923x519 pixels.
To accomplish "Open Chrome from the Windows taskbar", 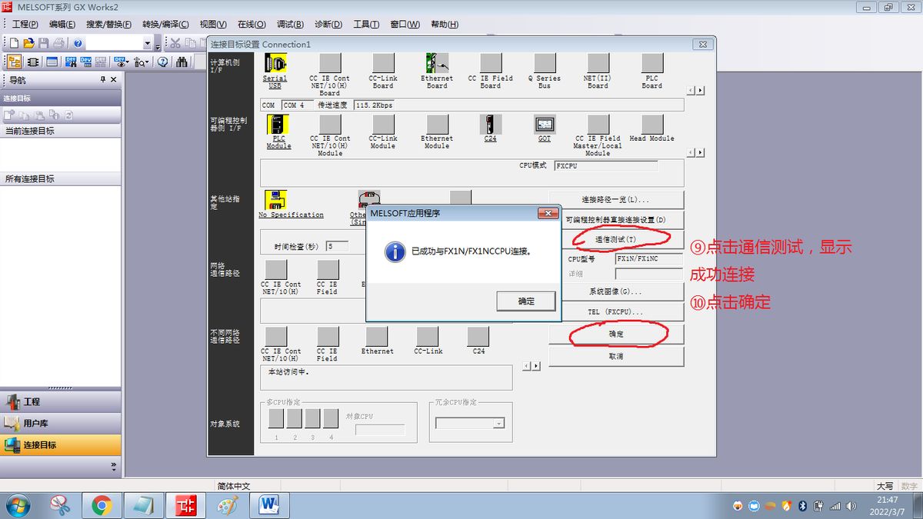I will pos(102,505).
